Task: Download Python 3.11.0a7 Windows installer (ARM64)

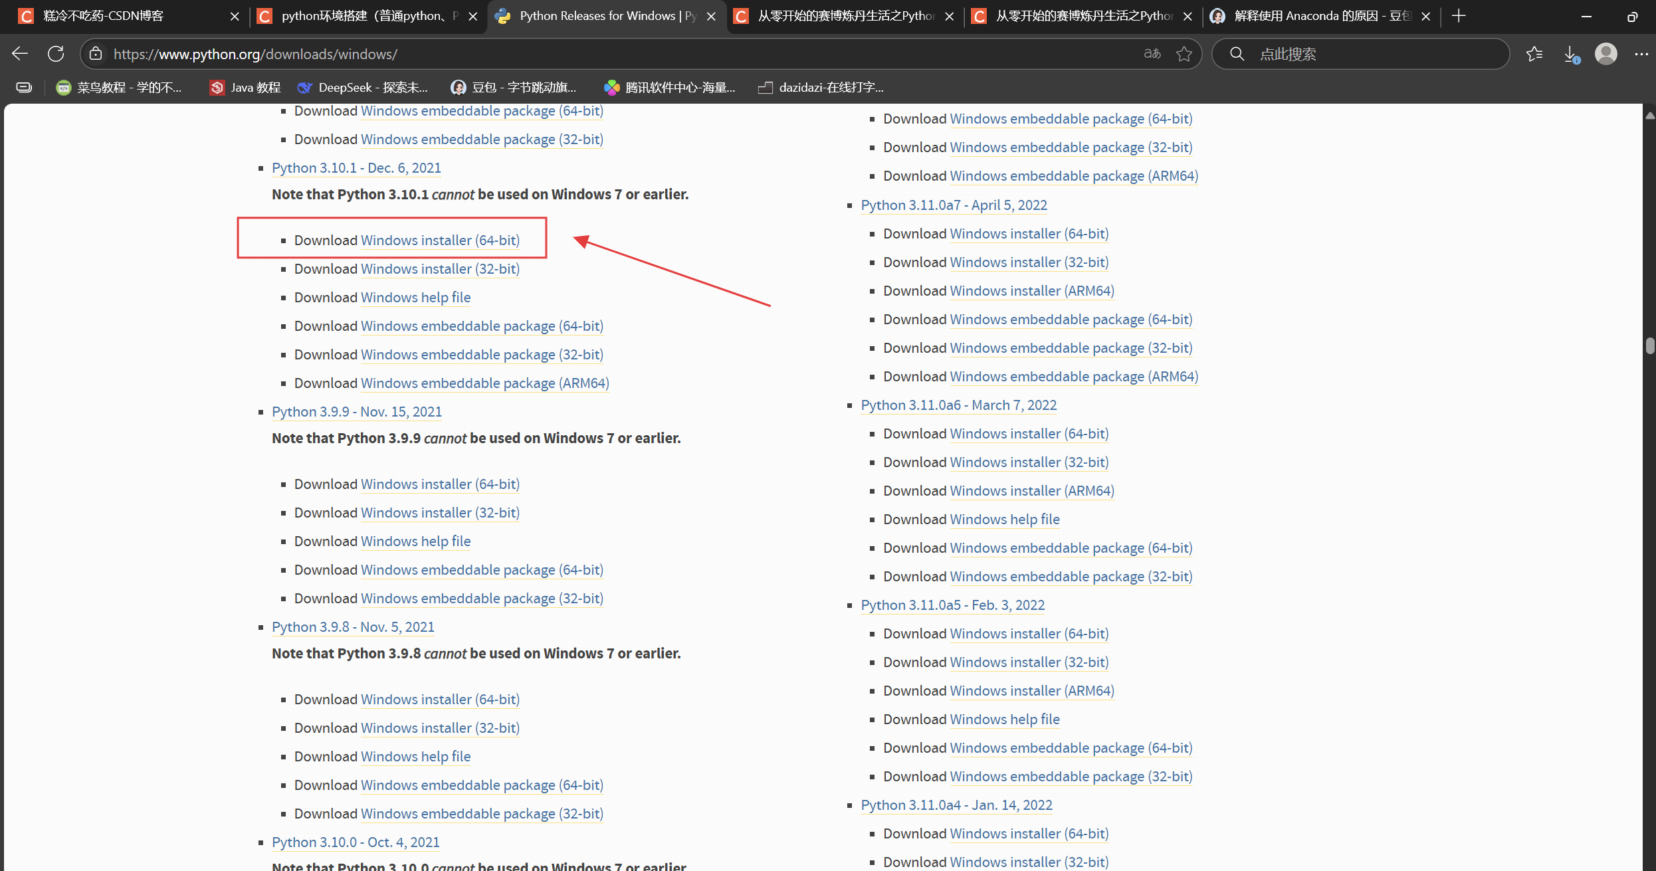Action: (1032, 291)
